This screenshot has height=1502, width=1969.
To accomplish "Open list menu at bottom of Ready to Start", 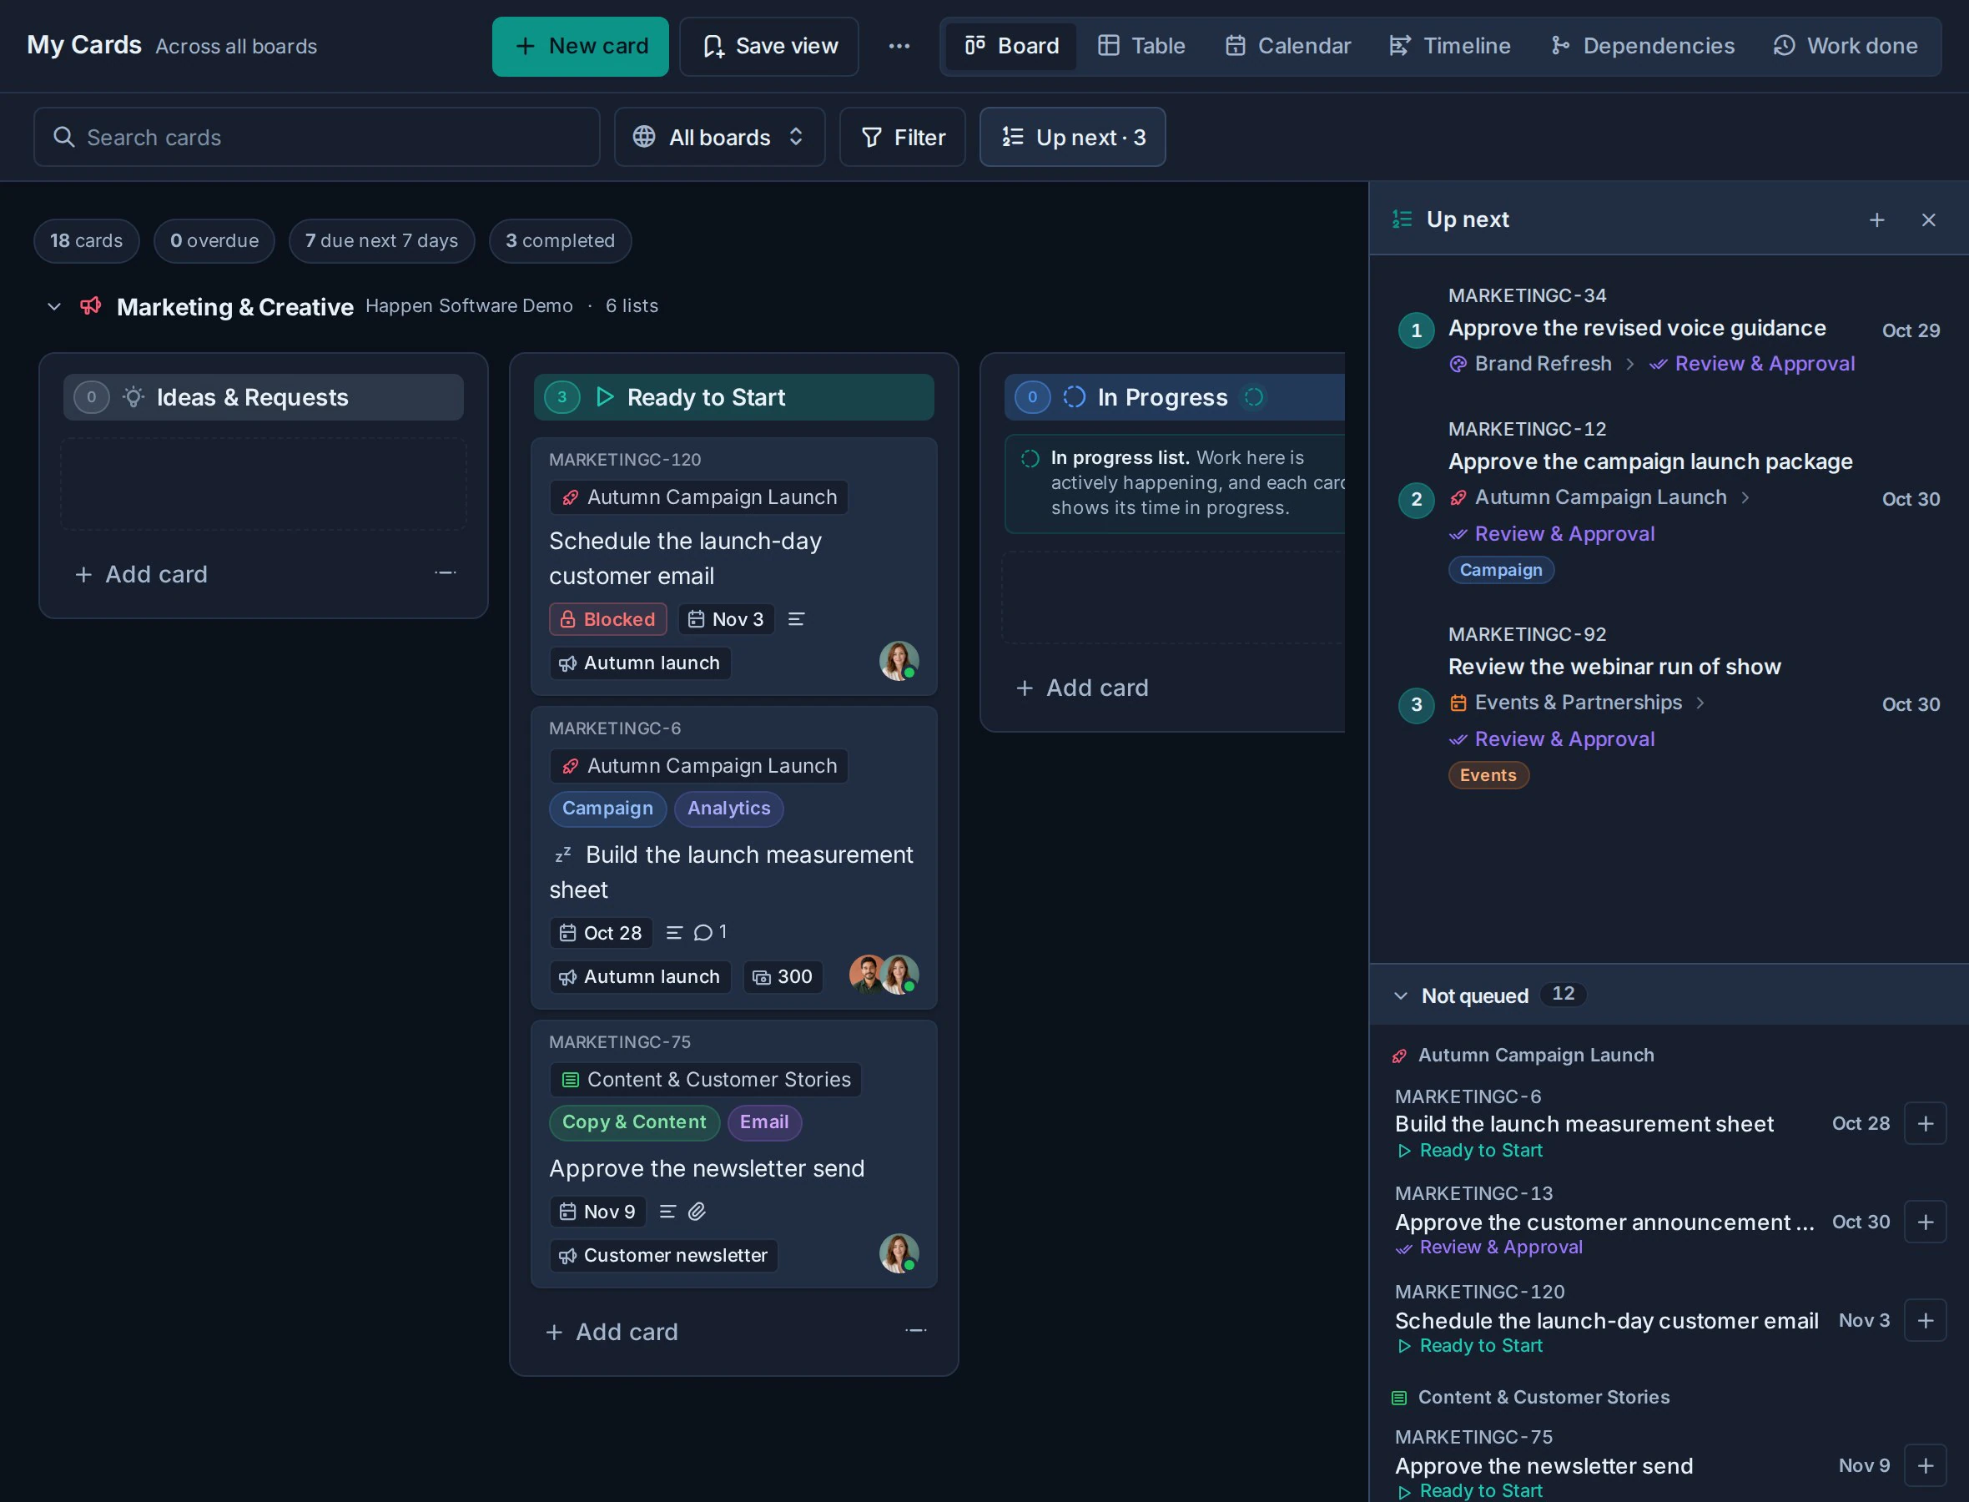I will 915,1331.
